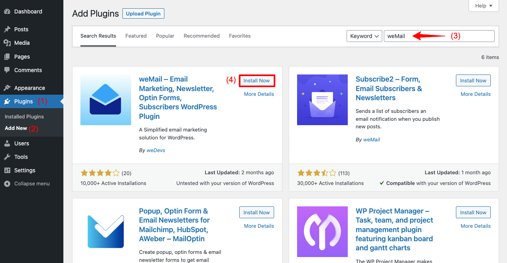Click 'Last Updated: 2 months ago' text
The height and width of the screenshot is (263, 507).
point(239,173)
